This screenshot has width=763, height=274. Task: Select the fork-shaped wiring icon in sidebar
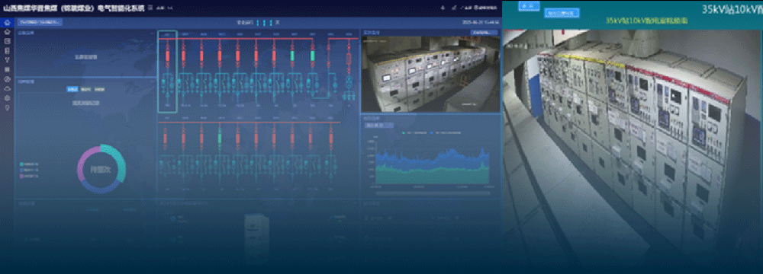pos(7,60)
